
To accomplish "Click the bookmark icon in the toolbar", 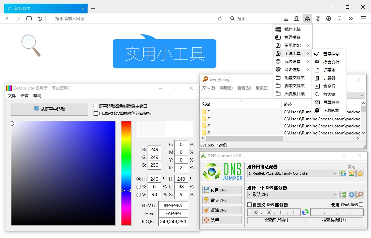I will click(339, 18).
